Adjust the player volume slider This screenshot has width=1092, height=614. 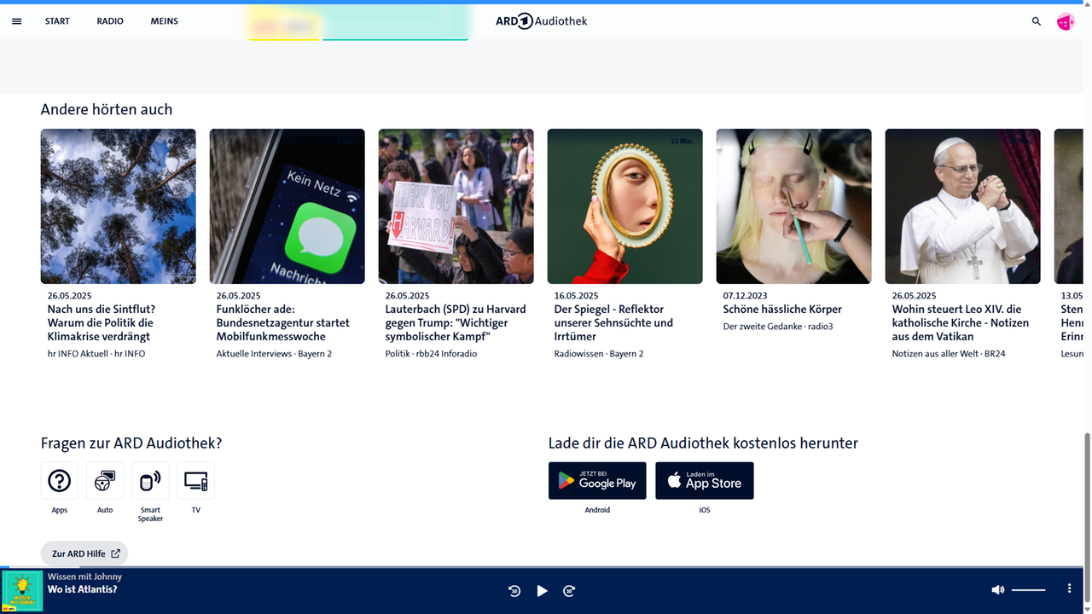[1029, 590]
